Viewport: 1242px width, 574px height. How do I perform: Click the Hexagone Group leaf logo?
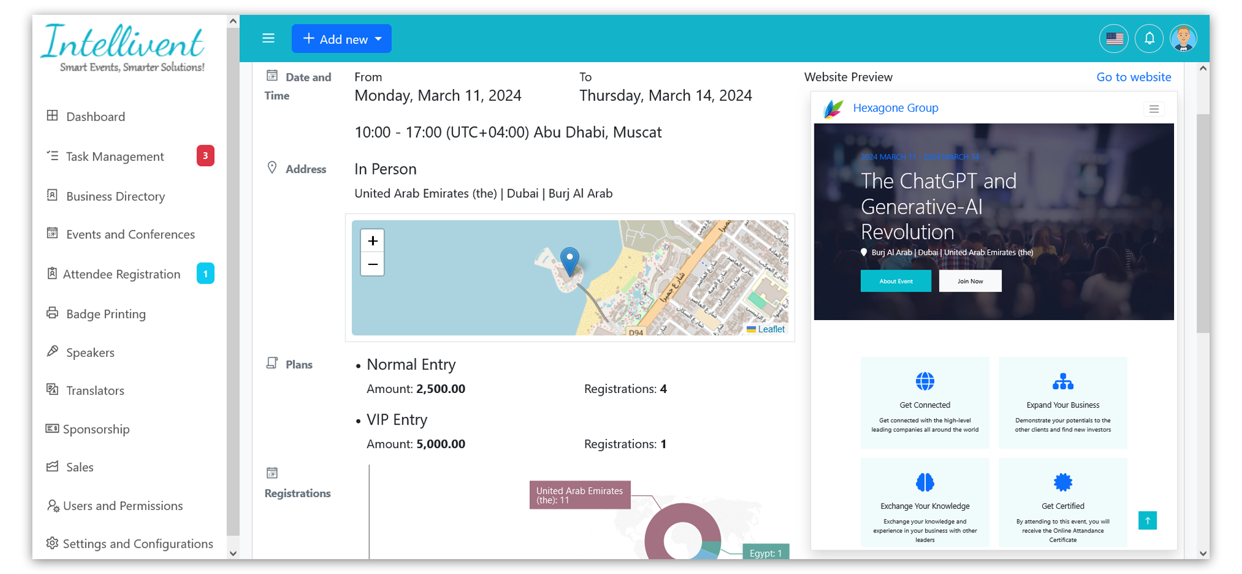pyautogui.click(x=833, y=108)
